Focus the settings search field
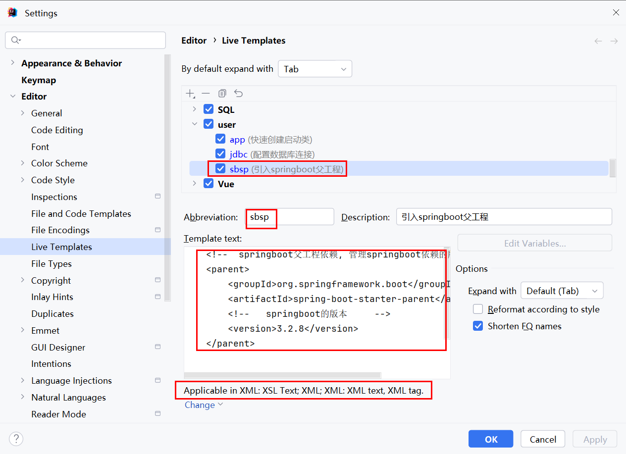Screen dimensions: 626x454 (85, 40)
